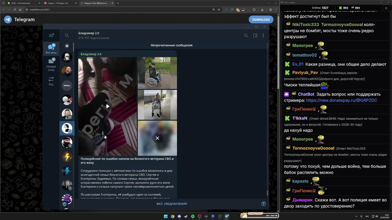The height and width of the screenshot is (220, 392).
Task: Open the middle wheelchair photo thumbnail
Action: (x=157, y=105)
